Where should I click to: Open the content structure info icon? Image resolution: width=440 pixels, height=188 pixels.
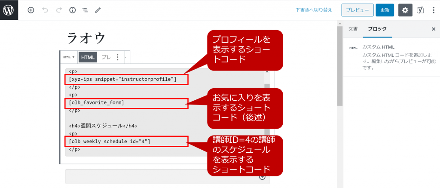coord(73,10)
